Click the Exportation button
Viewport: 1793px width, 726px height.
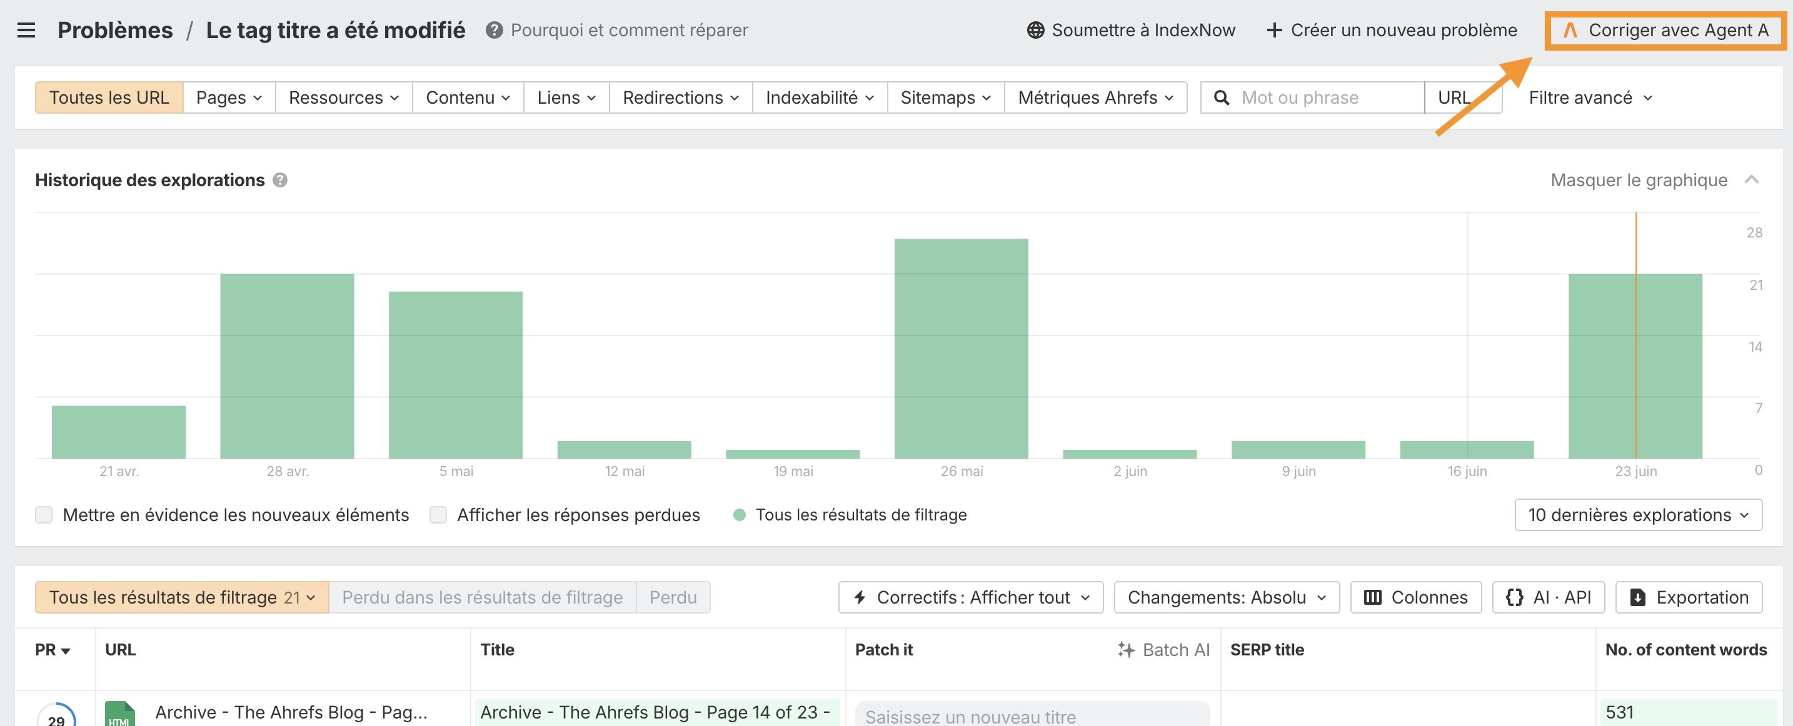coord(1689,597)
